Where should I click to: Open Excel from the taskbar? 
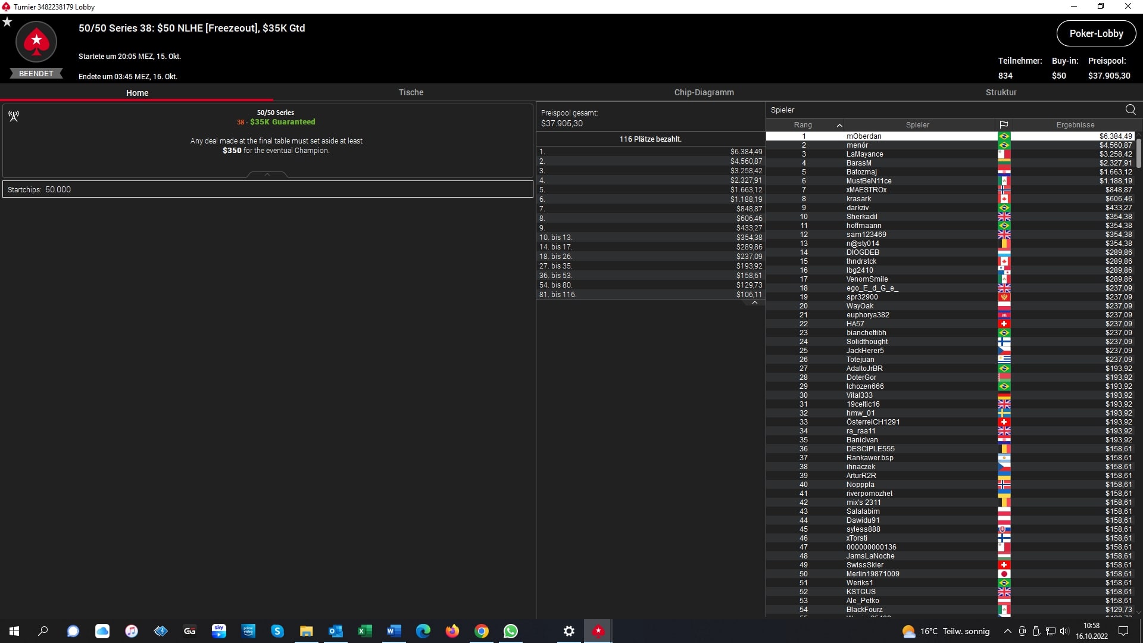tap(364, 631)
